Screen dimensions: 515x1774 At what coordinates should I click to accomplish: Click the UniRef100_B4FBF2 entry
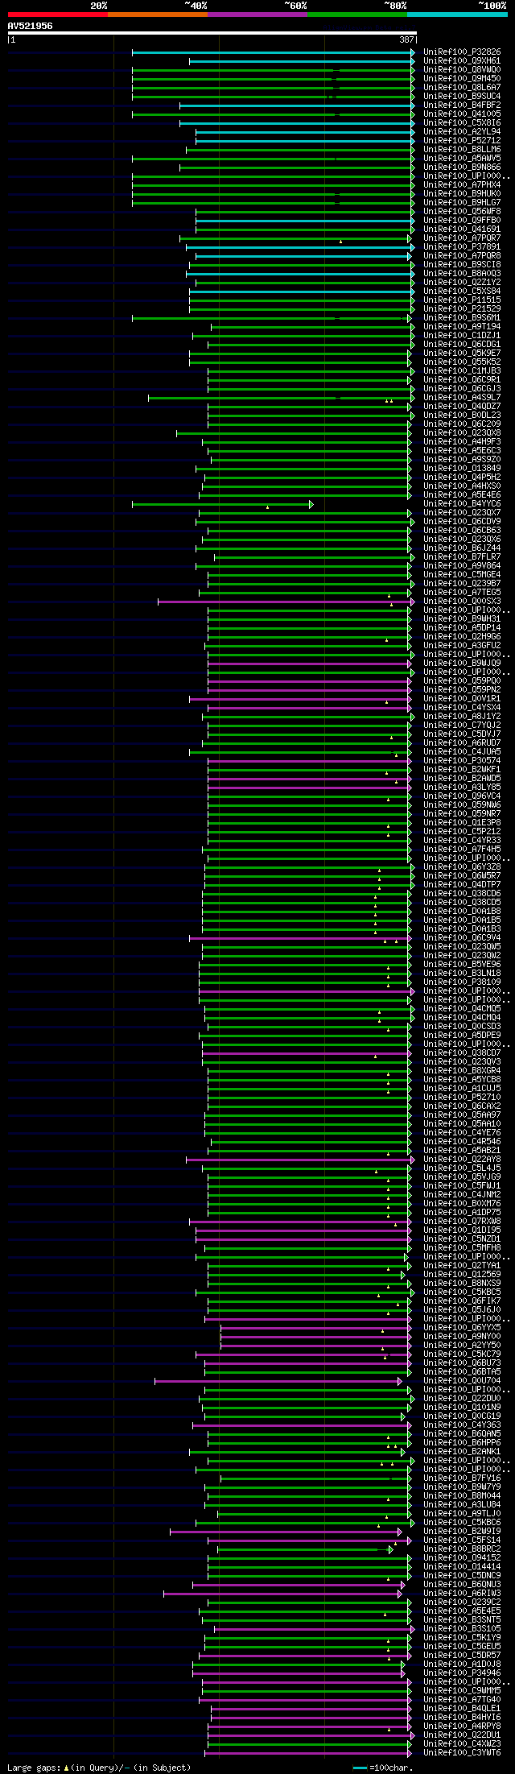click(462, 105)
